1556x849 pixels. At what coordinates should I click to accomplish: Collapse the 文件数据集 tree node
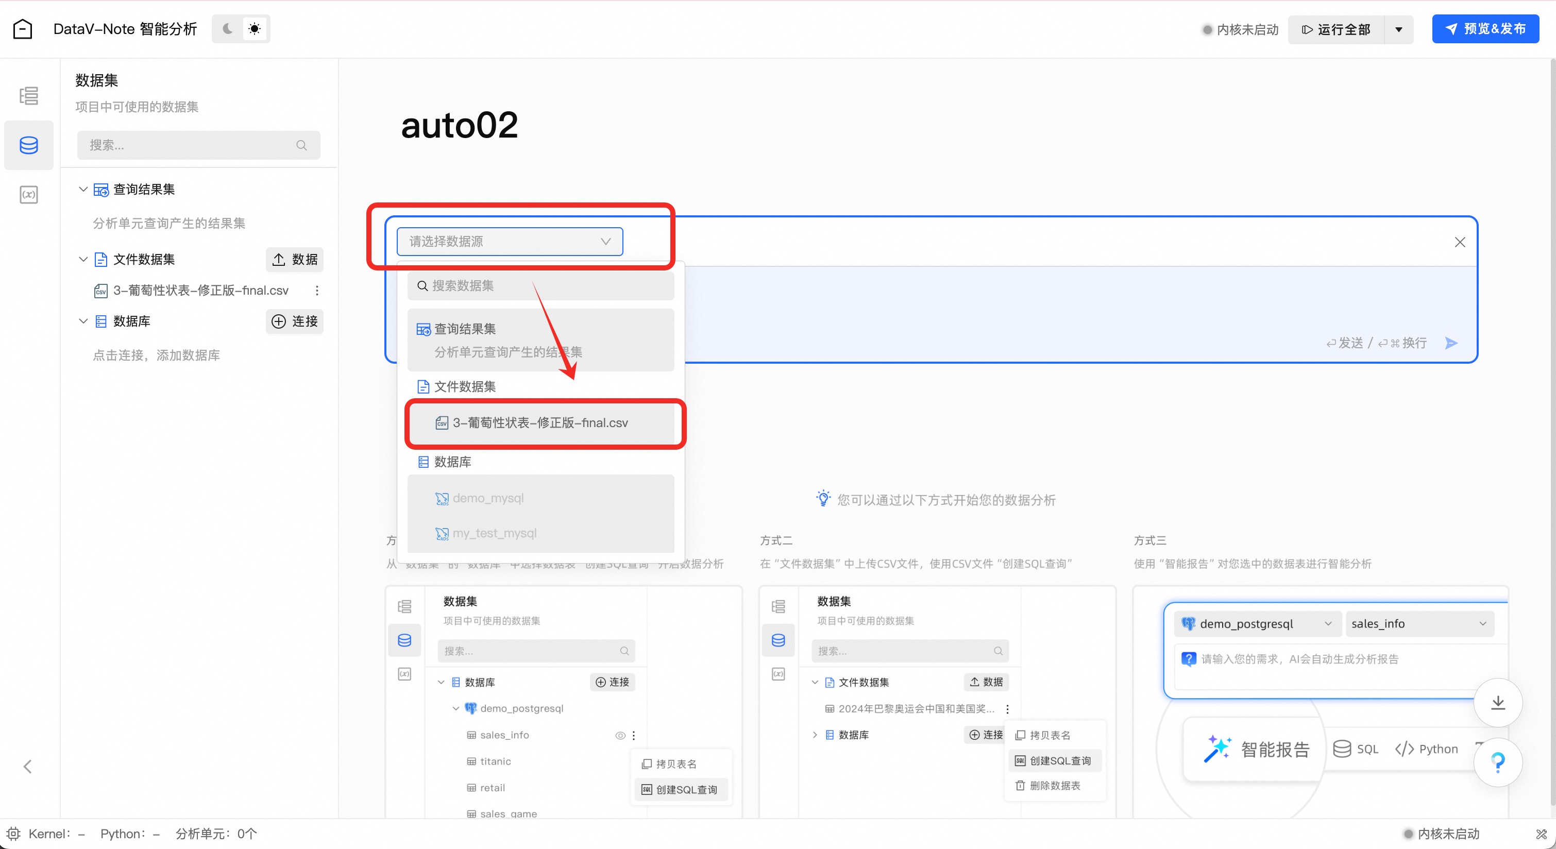83,259
